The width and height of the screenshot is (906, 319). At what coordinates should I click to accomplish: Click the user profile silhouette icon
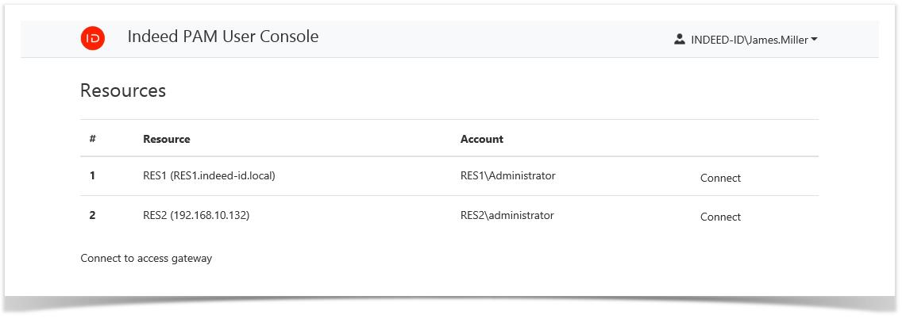[679, 39]
